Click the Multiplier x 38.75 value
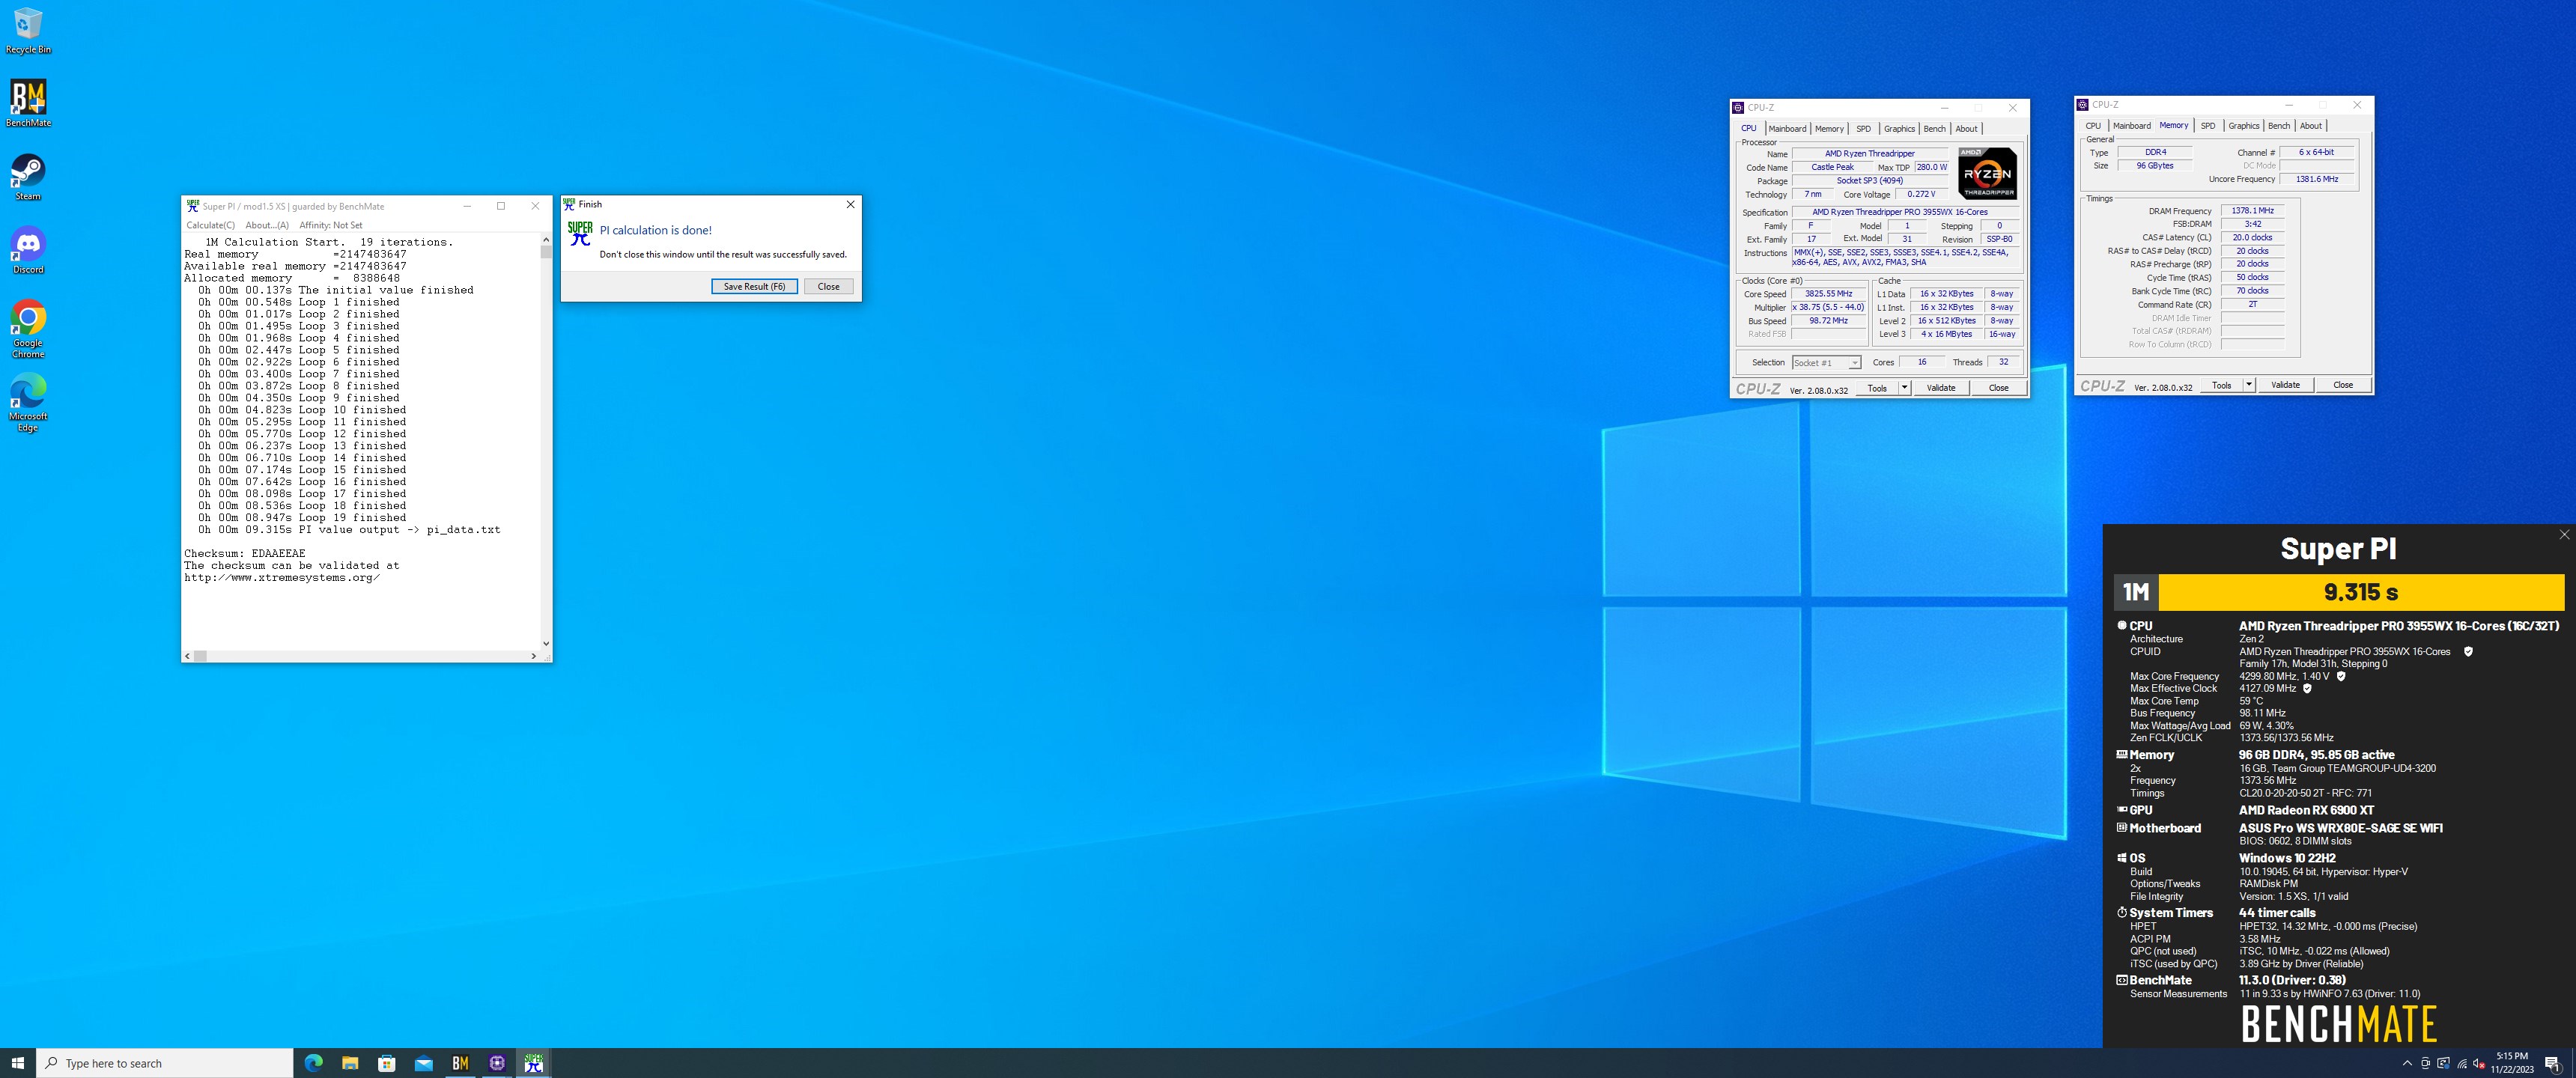The width and height of the screenshot is (2576, 1078). (x=1828, y=308)
